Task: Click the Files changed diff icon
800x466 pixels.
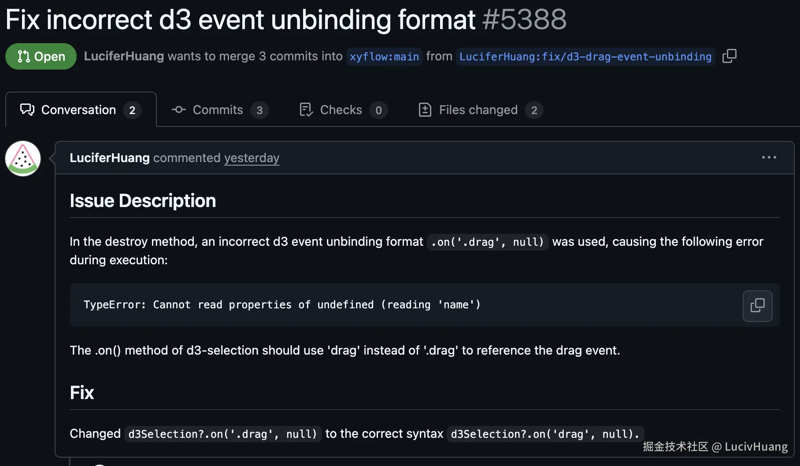Action: click(425, 110)
